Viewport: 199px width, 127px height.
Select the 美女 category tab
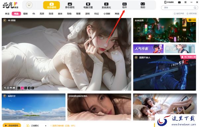click(x=60, y=14)
